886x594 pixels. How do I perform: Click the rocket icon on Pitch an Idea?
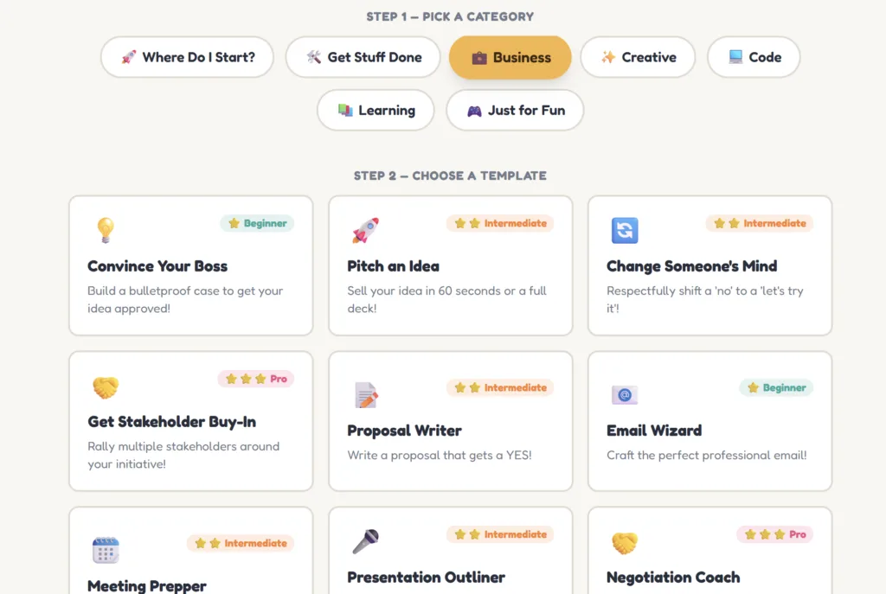click(365, 230)
